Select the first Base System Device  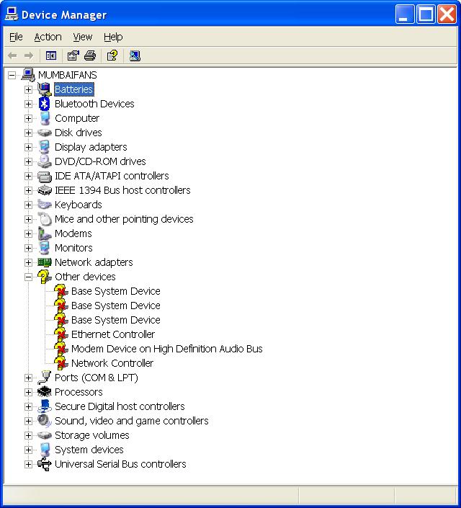click(116, 291)
